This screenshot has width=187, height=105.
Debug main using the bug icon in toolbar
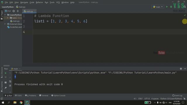(171, 7)
